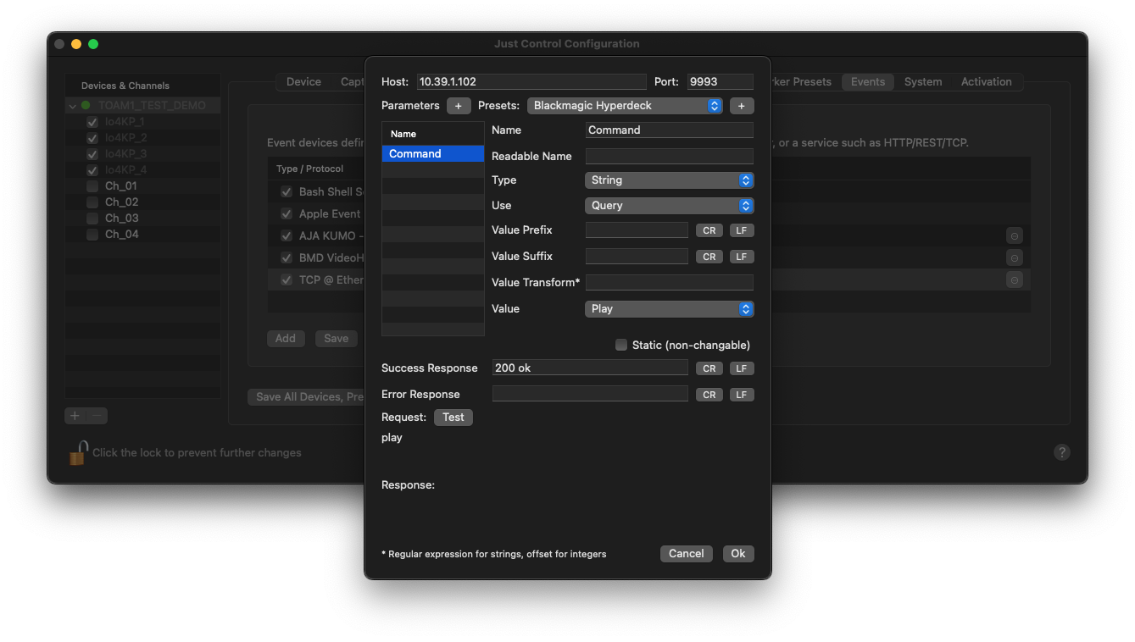Enable Ch_02 channel checkbox
Screen dimensions: 1135x642
(92, 202)
